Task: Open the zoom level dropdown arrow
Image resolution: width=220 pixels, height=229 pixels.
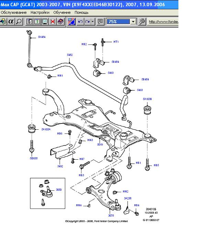Action: (x=133, y=22)
